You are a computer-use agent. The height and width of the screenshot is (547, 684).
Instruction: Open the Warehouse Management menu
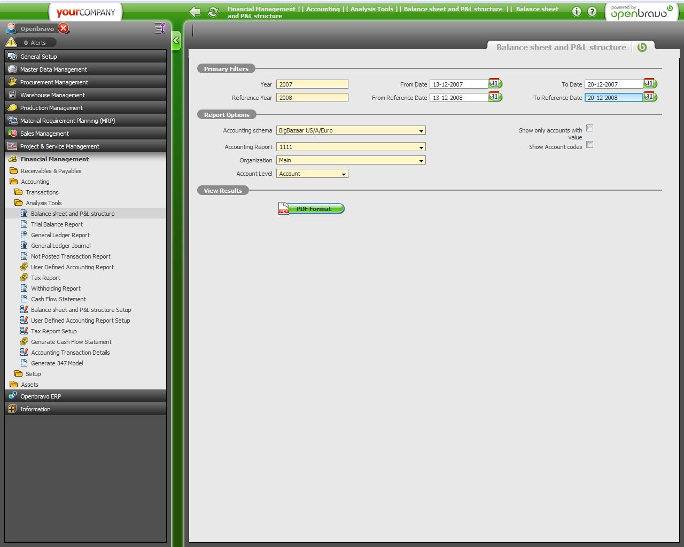pyautogui.click(x=52, y=95)
